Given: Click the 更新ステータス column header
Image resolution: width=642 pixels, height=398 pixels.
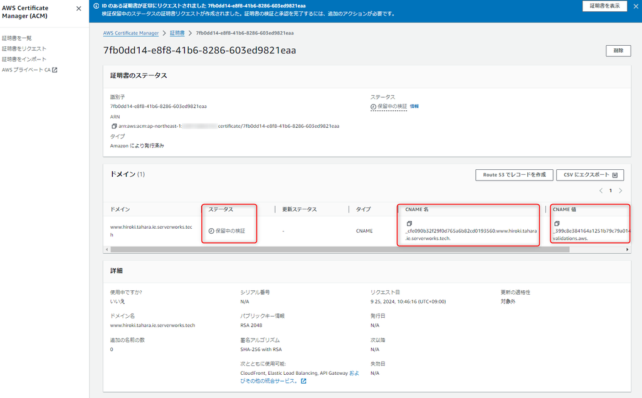Looking at the screenshot, I should pos(299,209).
